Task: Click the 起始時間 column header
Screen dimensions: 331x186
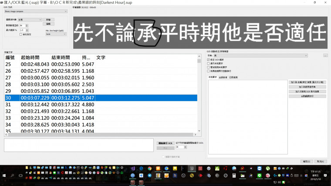Action: click(x=30, y=57)
